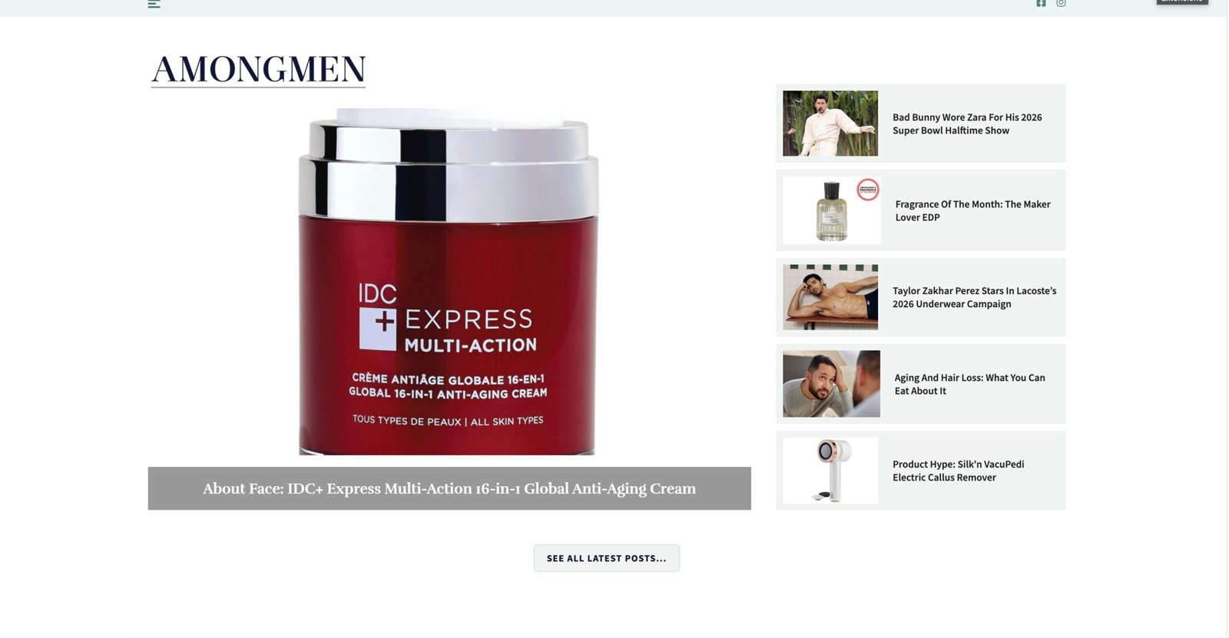This screenshot has height=638, width=1229.
Task: Open About Face IDC+ Express article title
Action: coord(449,488)
